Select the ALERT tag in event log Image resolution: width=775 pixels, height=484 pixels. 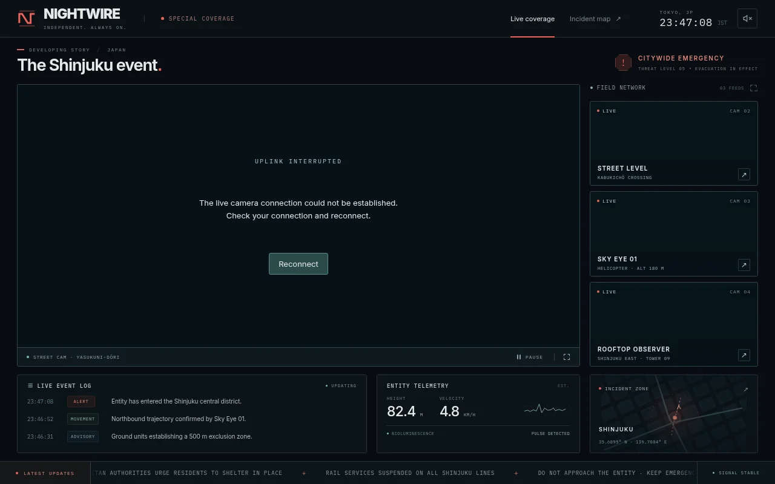point(81,401)
